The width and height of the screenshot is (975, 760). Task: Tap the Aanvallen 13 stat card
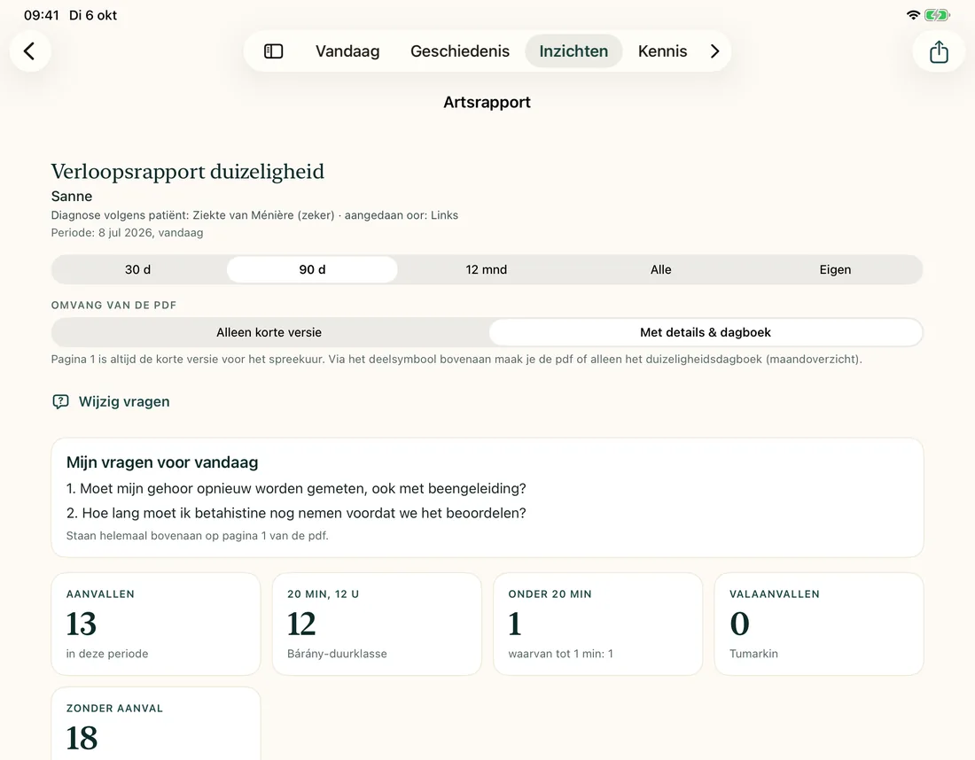click(x=155, y=624)
